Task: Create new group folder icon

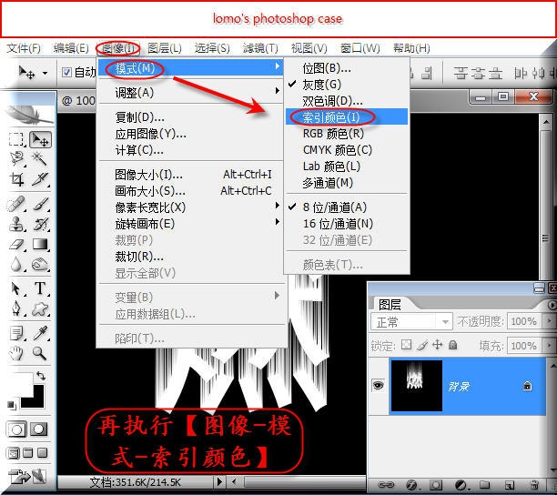Action: [x=484, y=485]
